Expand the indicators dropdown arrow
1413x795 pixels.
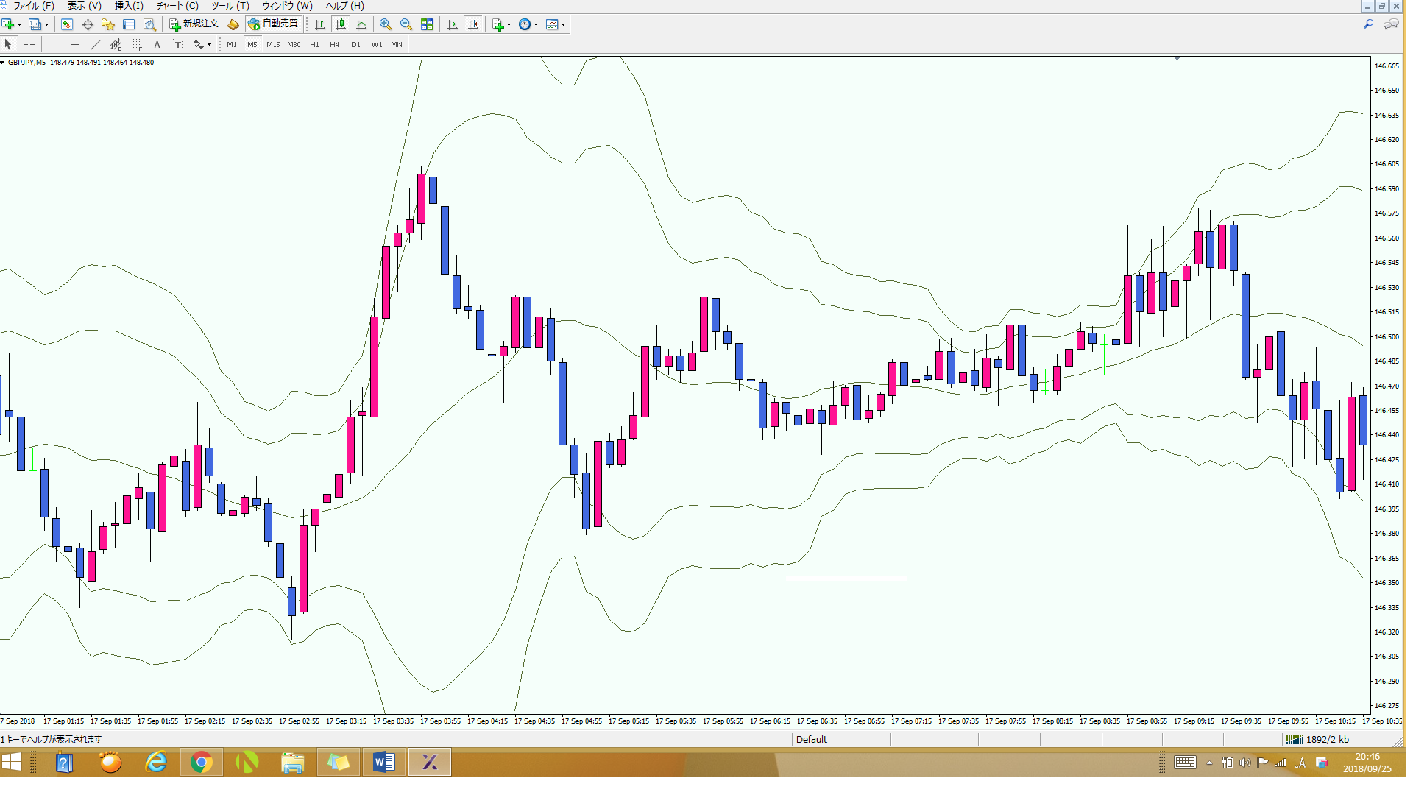click(x=509, y=24)
